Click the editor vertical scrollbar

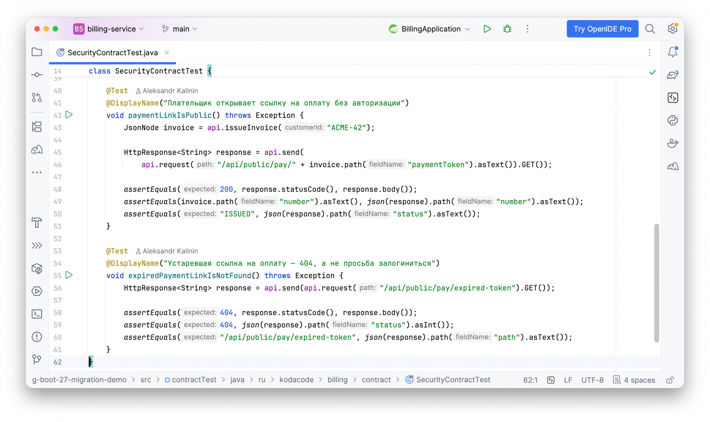click(656, 283)
